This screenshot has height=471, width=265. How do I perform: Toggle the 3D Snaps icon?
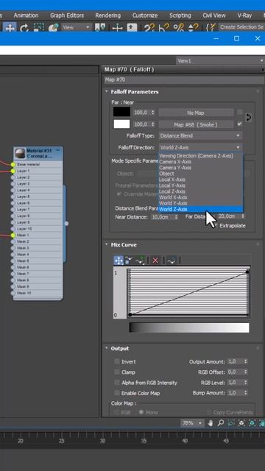pos(149,28)
